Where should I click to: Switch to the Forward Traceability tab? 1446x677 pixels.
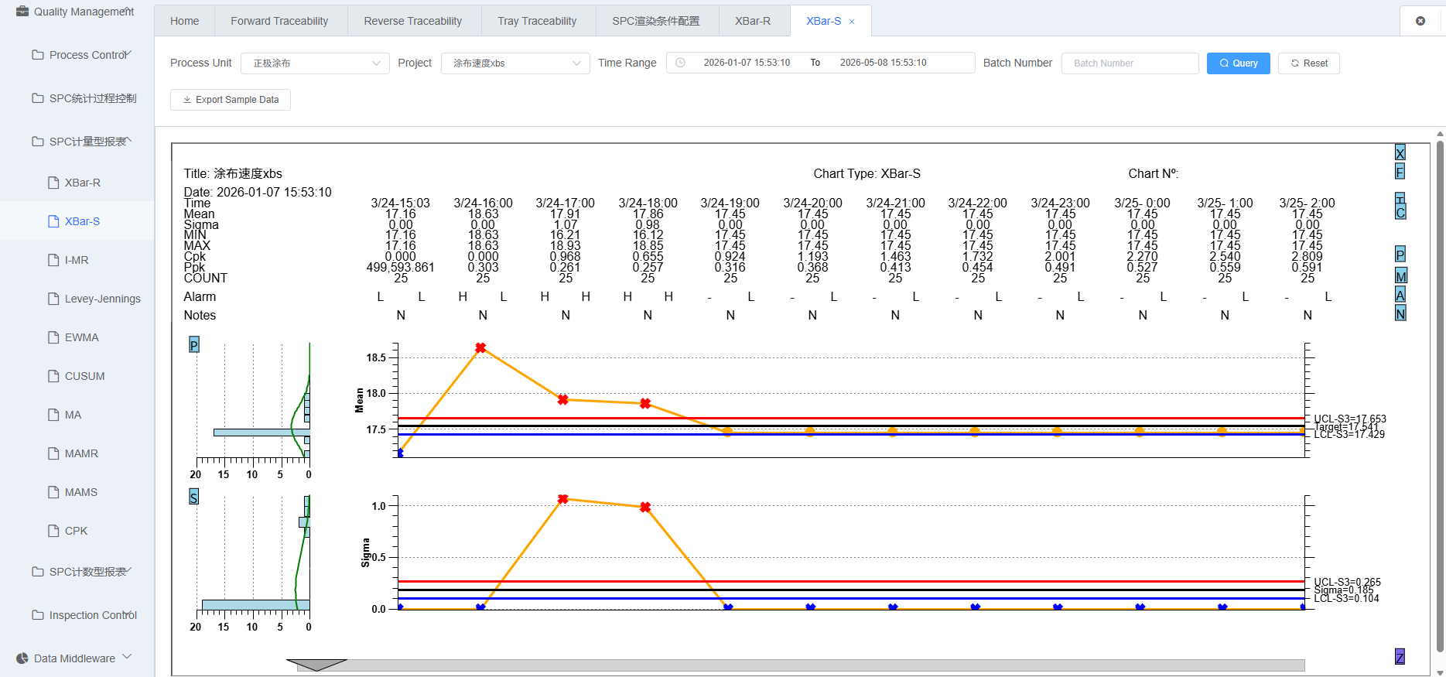coord(279,21)
